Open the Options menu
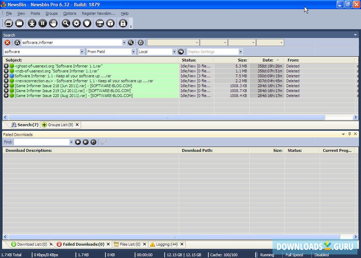This screenshot has width=361, height=258. tap(69, 13)
